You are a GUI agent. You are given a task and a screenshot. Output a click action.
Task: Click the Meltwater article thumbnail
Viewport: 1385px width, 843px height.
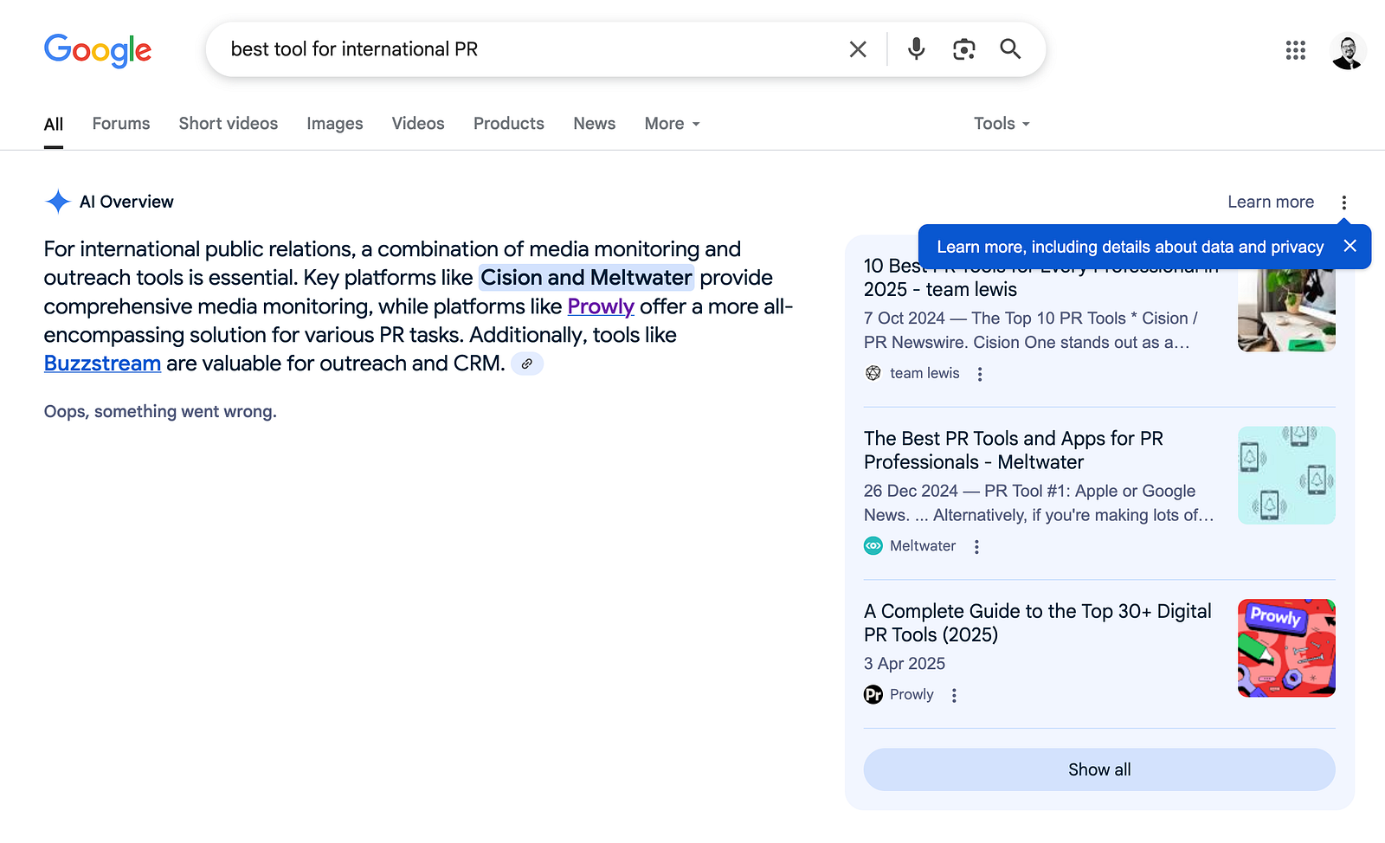[x=1286, y=475]
